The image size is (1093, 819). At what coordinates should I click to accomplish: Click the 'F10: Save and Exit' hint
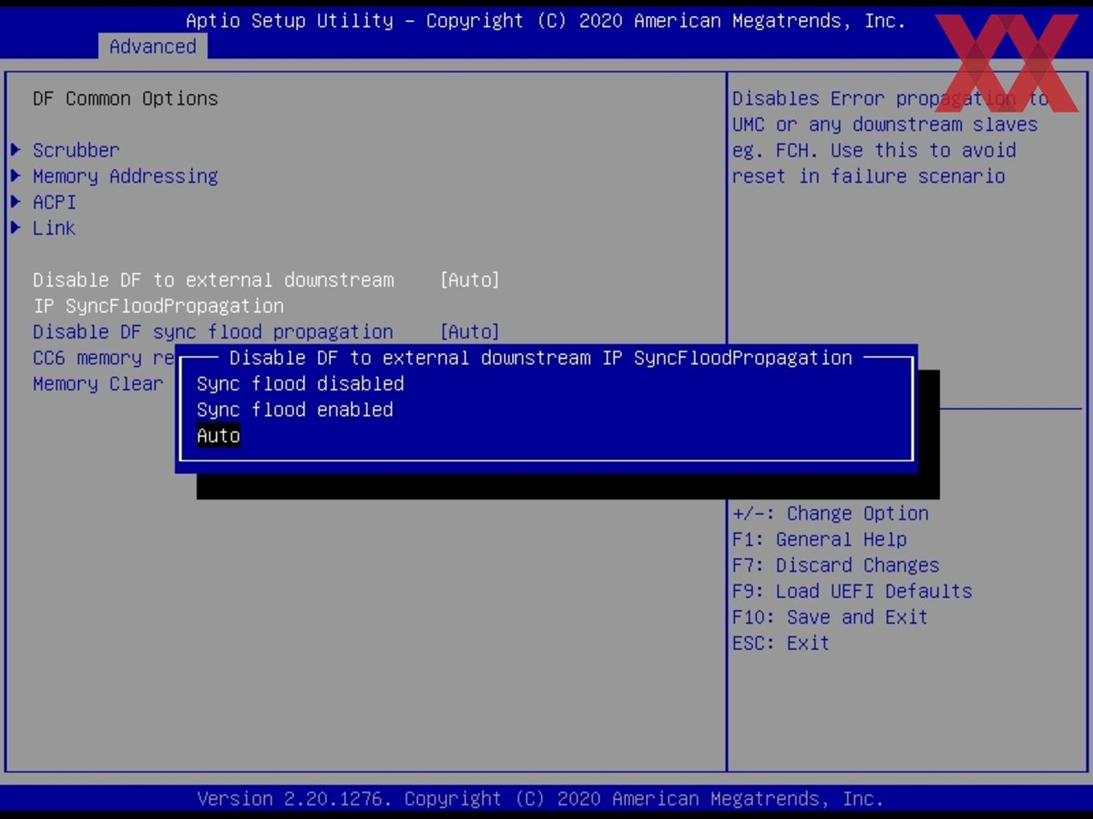[x=830, y=617]
